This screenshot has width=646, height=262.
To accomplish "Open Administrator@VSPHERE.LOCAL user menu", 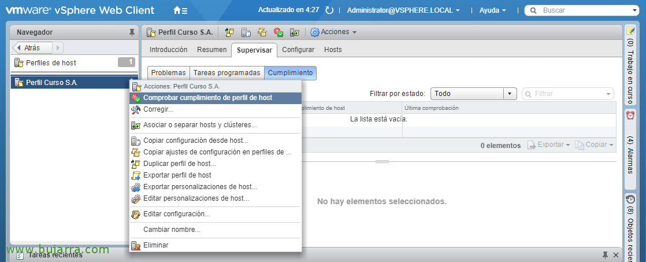I will click(x=403, y=10).
